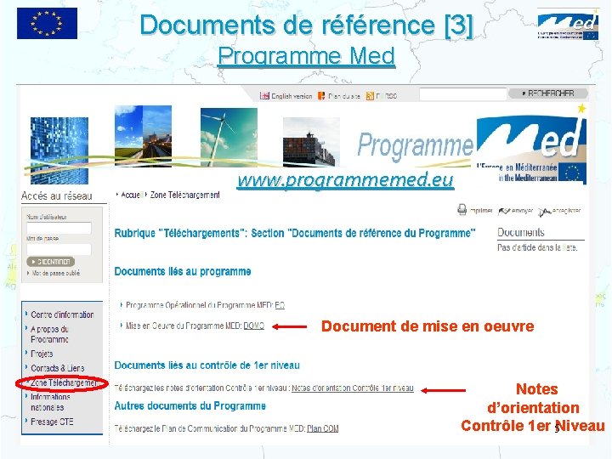Viewport: 612px width, 459px height.
Task: Click the European Union flag logo
Action: coord(47,24)
